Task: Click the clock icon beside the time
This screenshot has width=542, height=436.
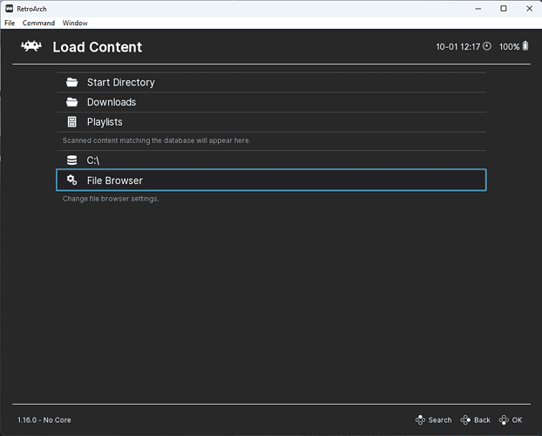Action: click(487, 46)
